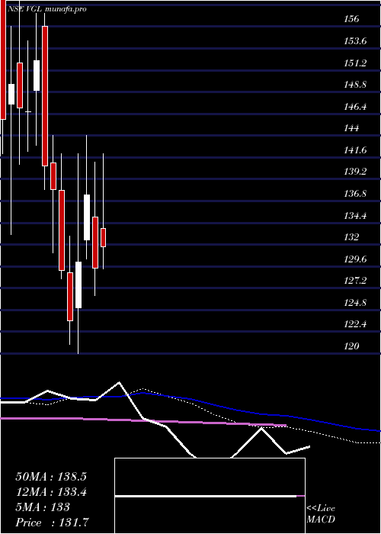Click the <<Live MACD label
381x534 pixels.
pos(321,514)
